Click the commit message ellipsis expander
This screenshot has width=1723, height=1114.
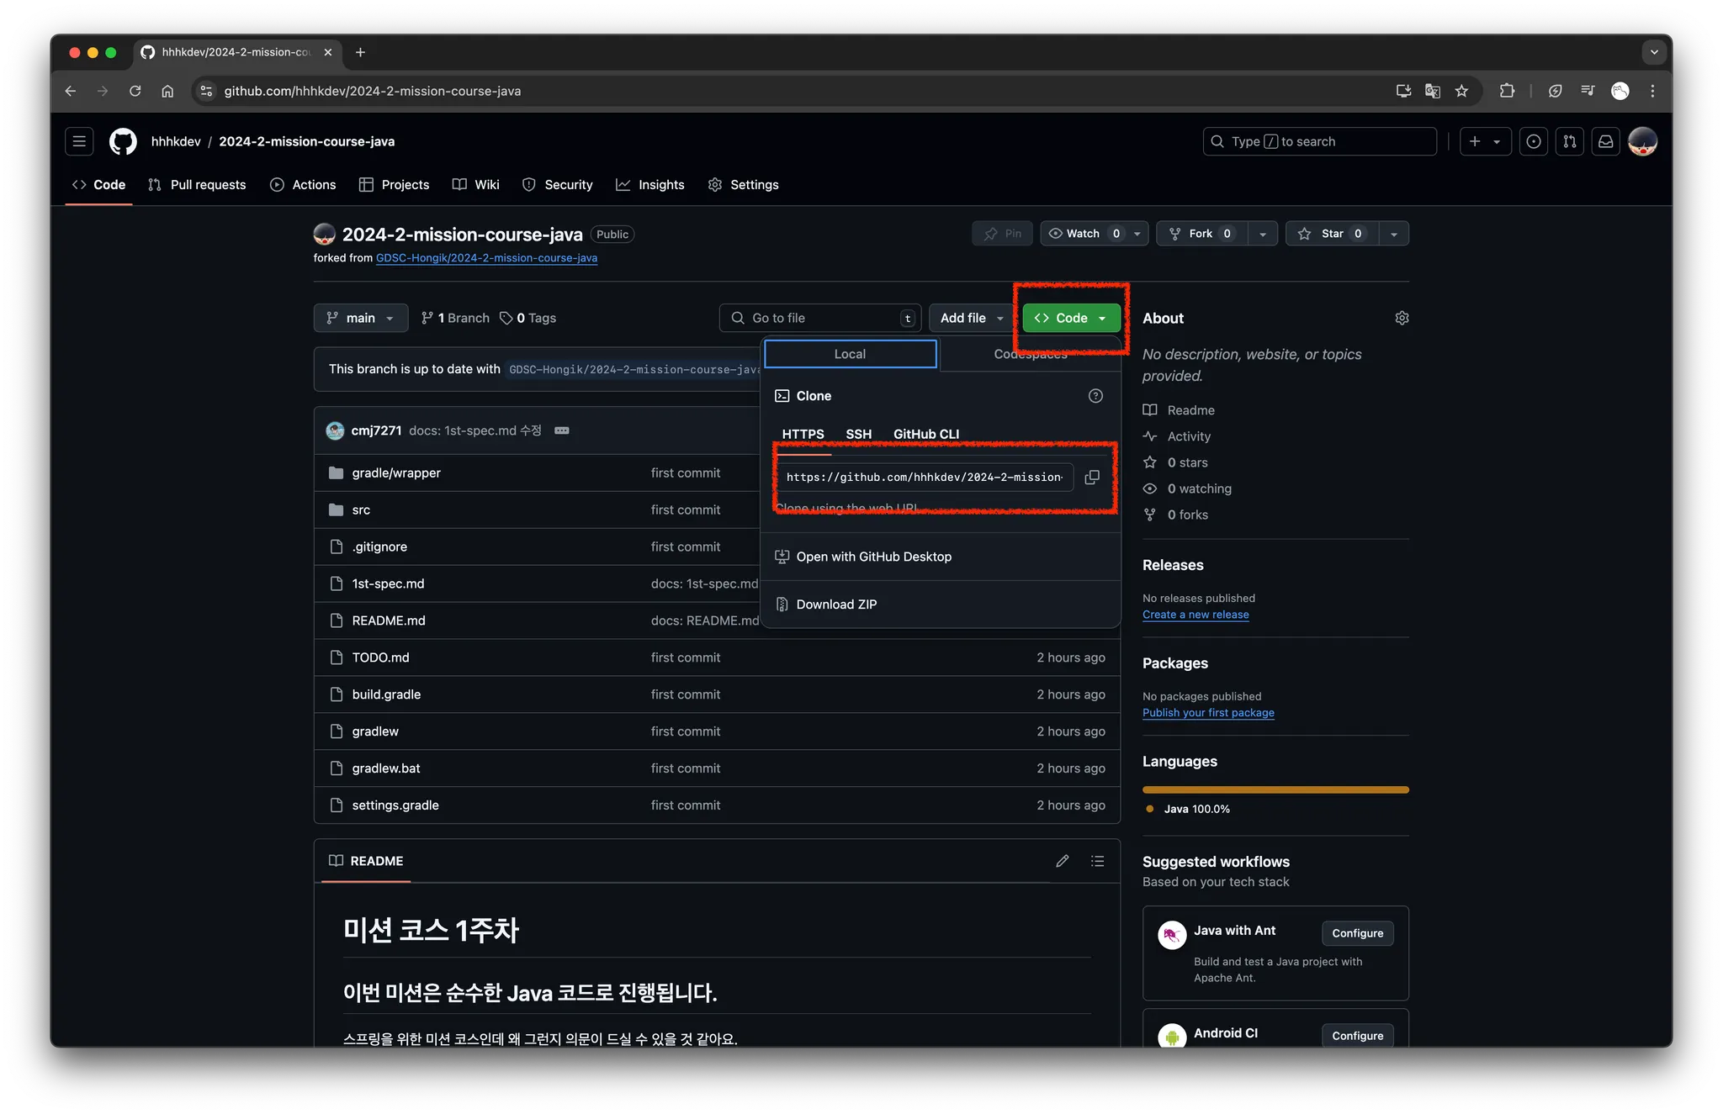coord(562,430)
